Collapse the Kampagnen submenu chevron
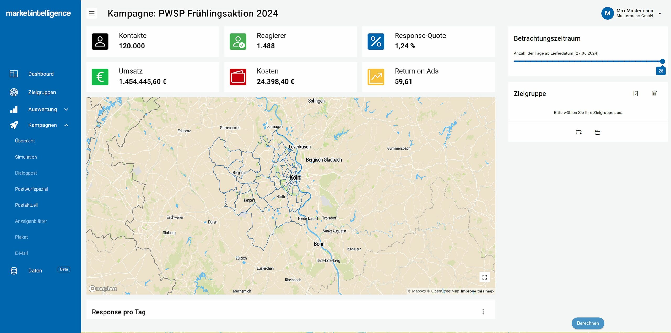 (66, 125)
